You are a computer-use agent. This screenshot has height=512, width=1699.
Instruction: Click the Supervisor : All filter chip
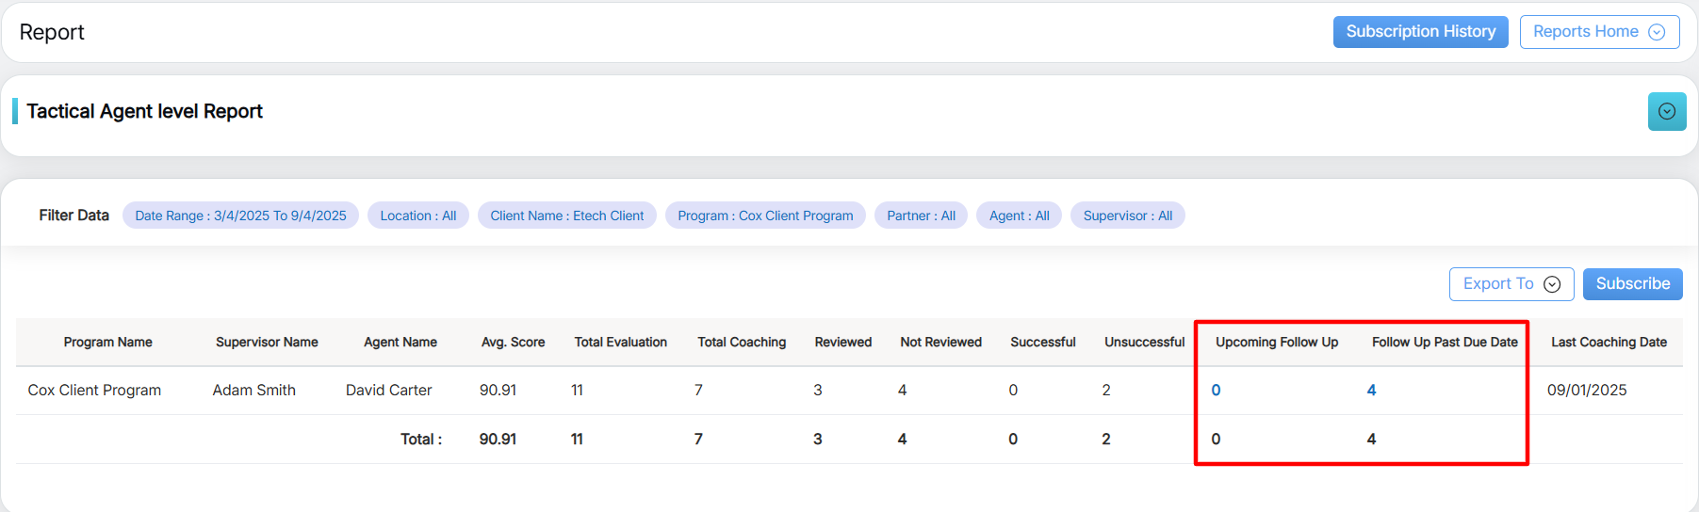point(1127,216)
